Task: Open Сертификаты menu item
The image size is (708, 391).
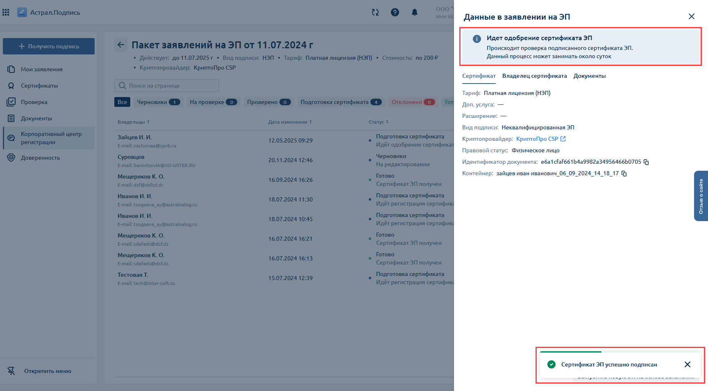Action: (39, 86)
